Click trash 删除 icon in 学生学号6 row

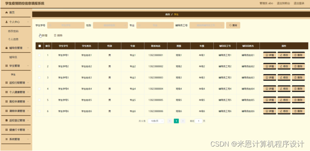(x=295, y=111)
